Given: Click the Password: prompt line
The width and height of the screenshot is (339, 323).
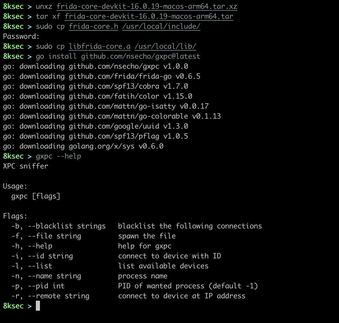Looking at the screenshot, I should [21, 36].
